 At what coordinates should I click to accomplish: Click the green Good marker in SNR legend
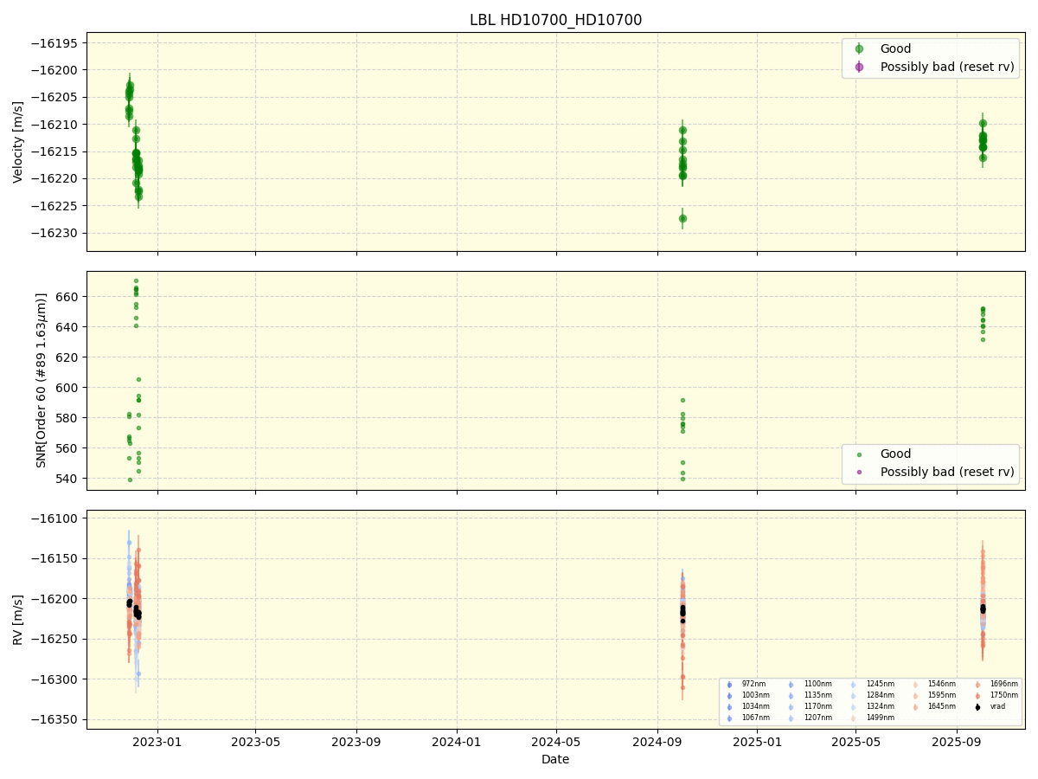[x=859, y=454]
